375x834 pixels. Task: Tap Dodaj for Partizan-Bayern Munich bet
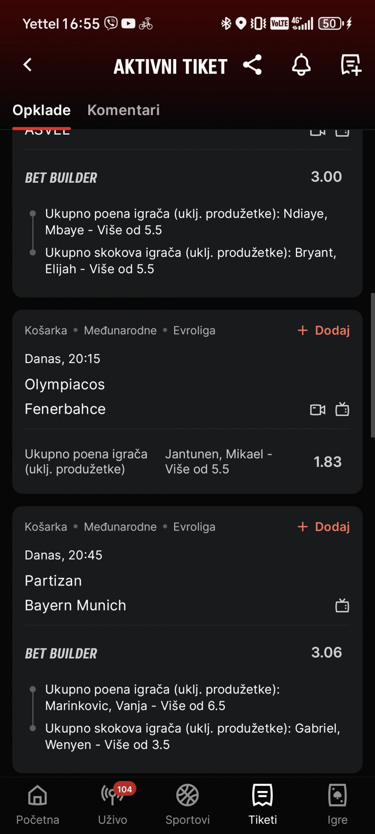pyautogui.click(x=324, y=527)
